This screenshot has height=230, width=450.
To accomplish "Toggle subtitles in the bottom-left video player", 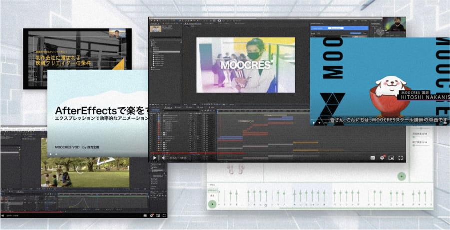I will (x=145, y=216).
